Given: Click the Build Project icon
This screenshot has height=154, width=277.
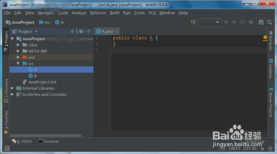Looking at the screenshot, I should (193, 22).
